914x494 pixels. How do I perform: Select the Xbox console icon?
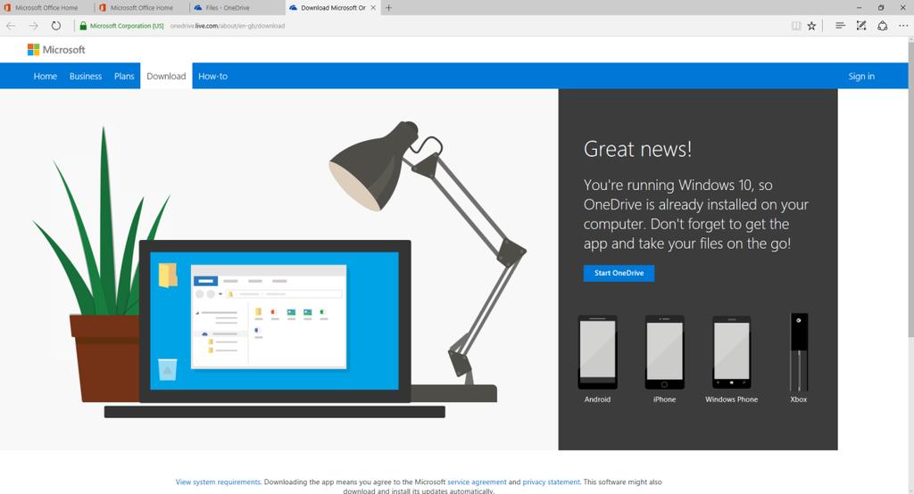coord(799,352)
